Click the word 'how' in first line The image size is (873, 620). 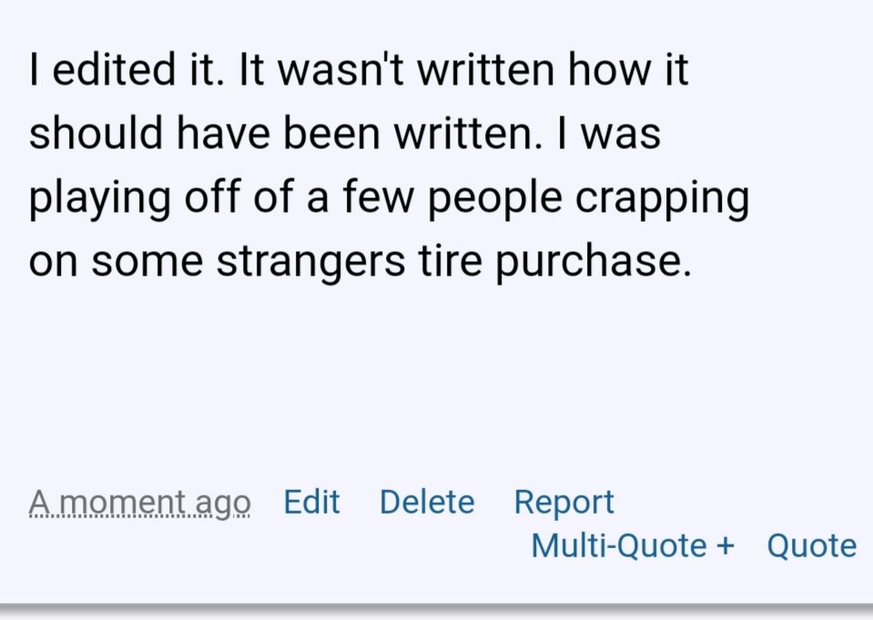tap(609, 70)
